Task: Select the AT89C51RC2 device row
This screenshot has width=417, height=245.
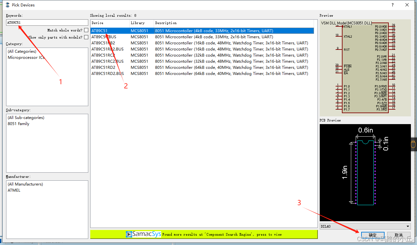Action: click(x=202, y=55)
